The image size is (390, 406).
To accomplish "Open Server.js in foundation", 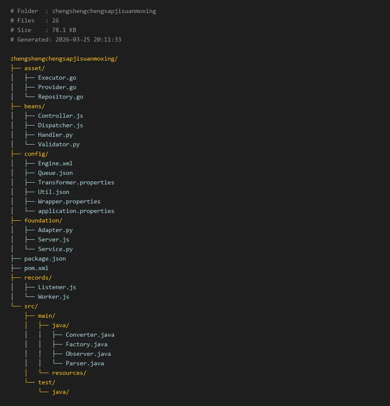I will coord(53,240).
